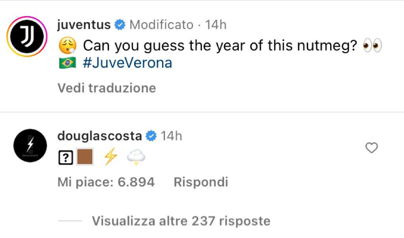Click the eyes emoji in the caption
The height and width of the screenshot is (238, 404).
pos(372,46)
